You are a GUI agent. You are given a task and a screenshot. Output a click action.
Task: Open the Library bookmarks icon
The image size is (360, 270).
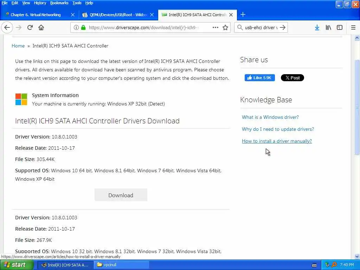tap(328, 27)
